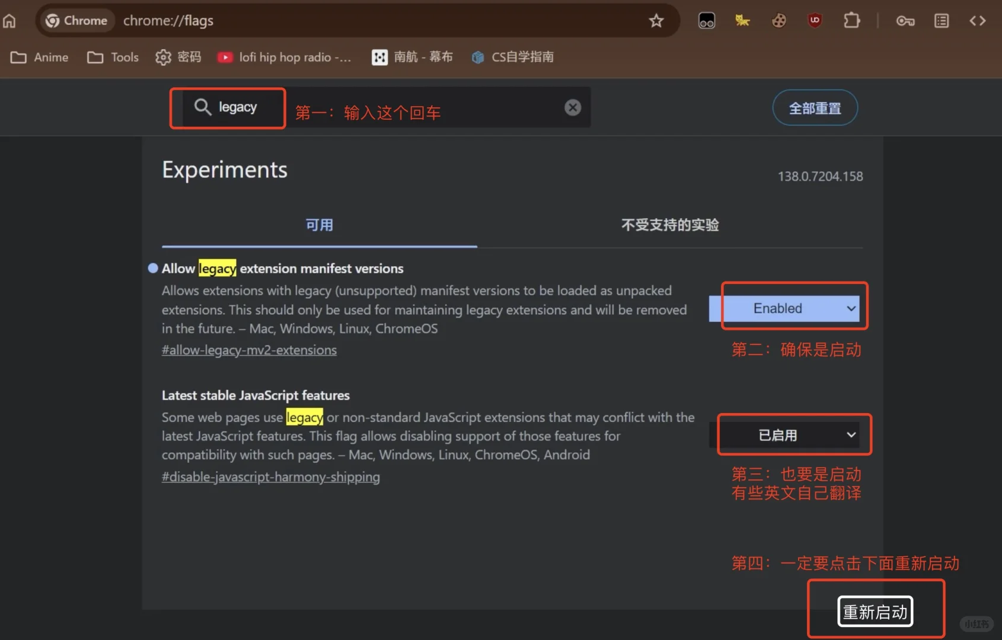Open the #allow-legacy-mv2-extensions link

[249, 350]
